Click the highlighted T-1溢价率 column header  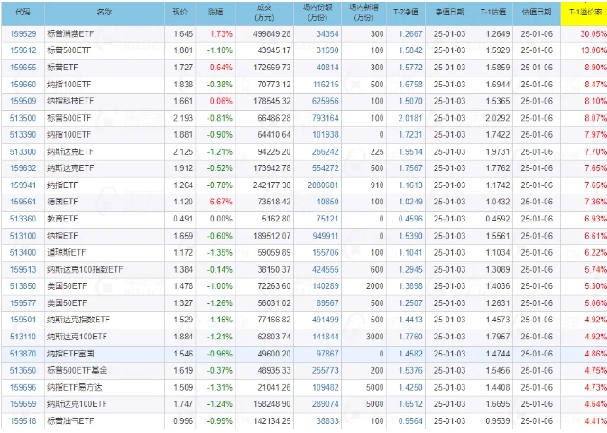point(584,13)
